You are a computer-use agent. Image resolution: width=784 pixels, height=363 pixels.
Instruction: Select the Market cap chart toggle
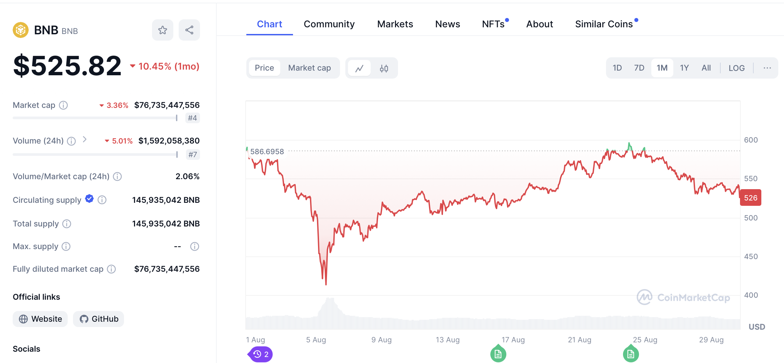coord(309,68)
